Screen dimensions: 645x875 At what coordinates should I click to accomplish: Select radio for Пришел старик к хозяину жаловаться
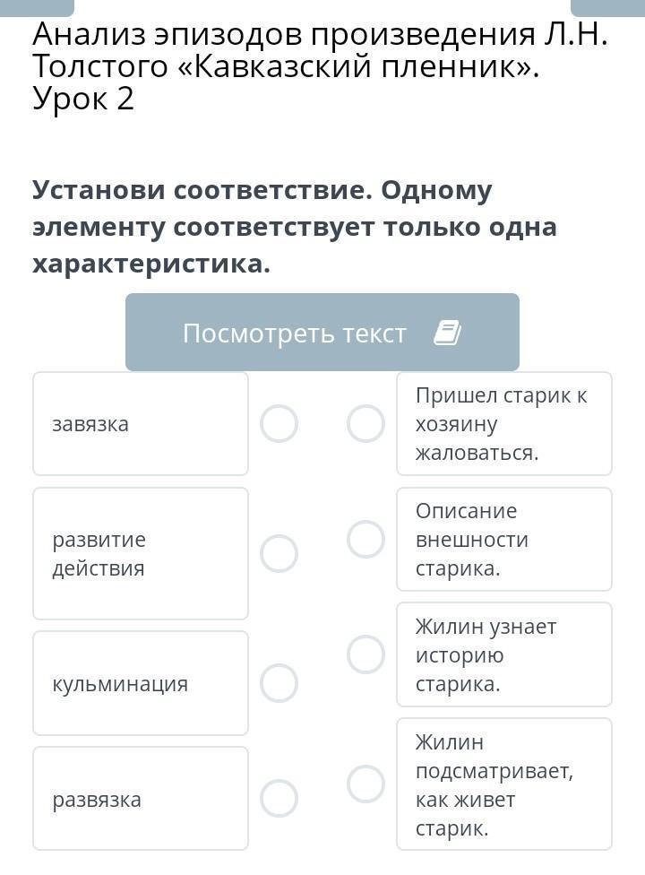pyautogui.click(x=365, y=423)
